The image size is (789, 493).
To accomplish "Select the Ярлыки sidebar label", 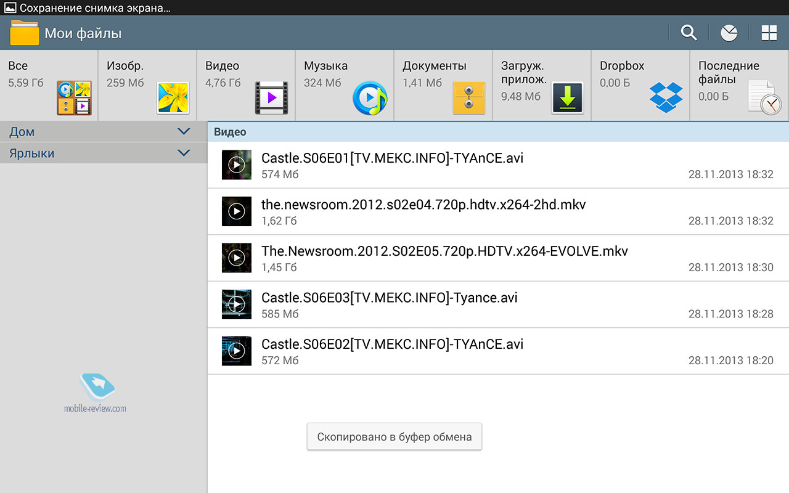I will click(32, 153).
